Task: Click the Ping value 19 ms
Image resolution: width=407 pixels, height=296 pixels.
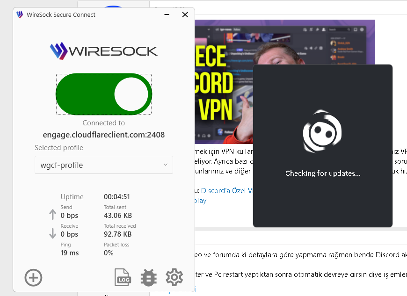Action: coord(70,253)
